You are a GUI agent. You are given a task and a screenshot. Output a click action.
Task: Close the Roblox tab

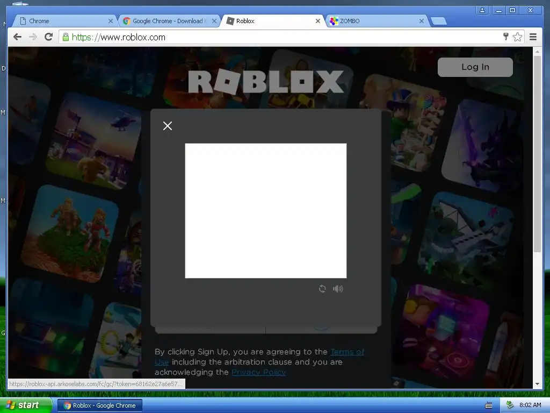pos(318,21)
